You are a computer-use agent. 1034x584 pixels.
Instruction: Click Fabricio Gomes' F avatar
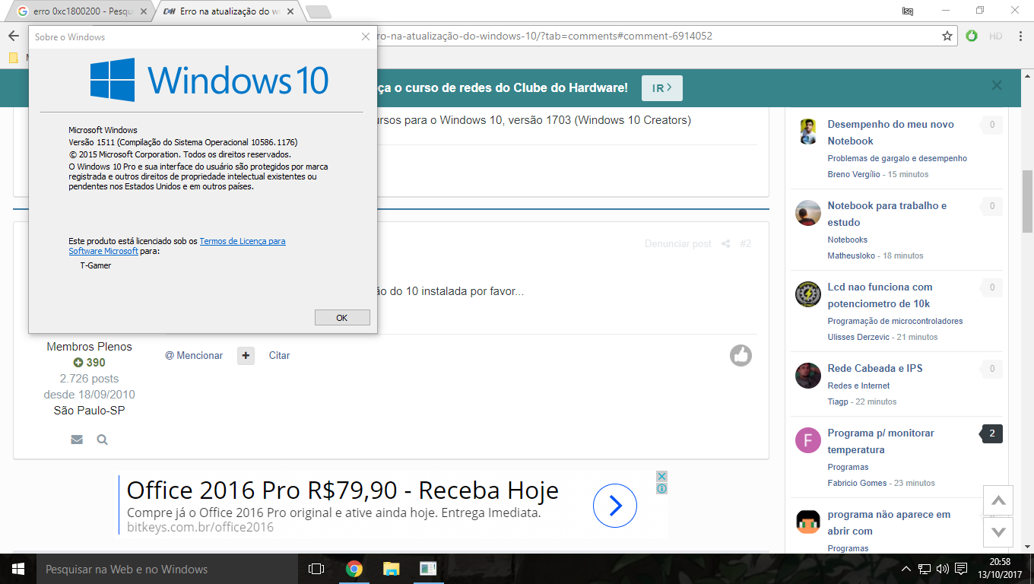(x=808, y=440)
